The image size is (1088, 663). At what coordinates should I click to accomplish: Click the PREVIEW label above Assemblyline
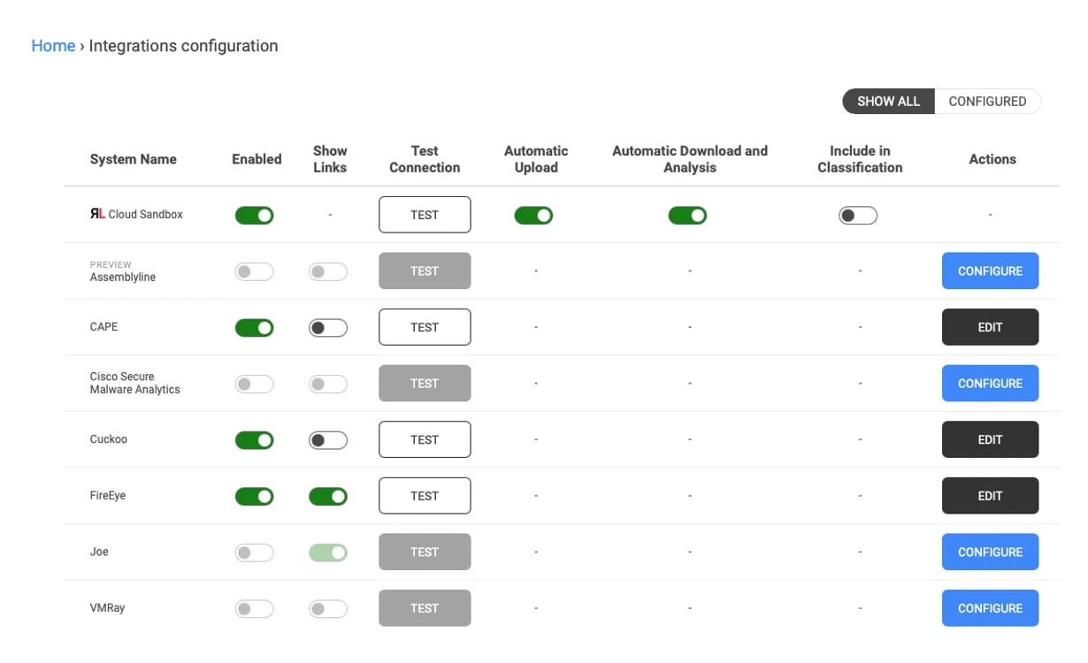click(111, 264)
